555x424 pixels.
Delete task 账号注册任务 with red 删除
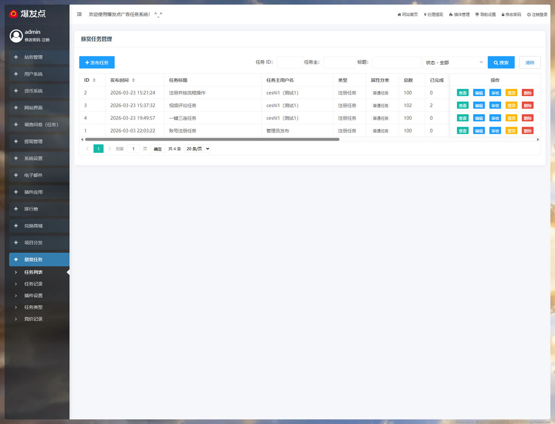click(527, 131)
